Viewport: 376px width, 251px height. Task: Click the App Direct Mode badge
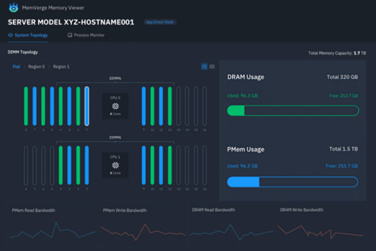tap(159, 22)
